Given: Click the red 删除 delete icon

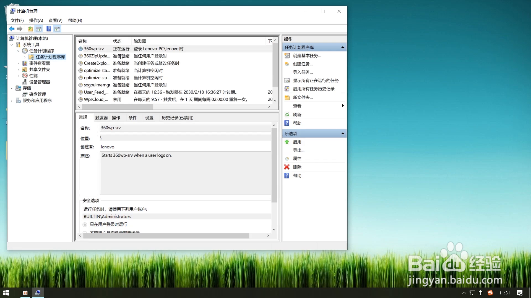Looking at the screenshot, I should (287, 167).
